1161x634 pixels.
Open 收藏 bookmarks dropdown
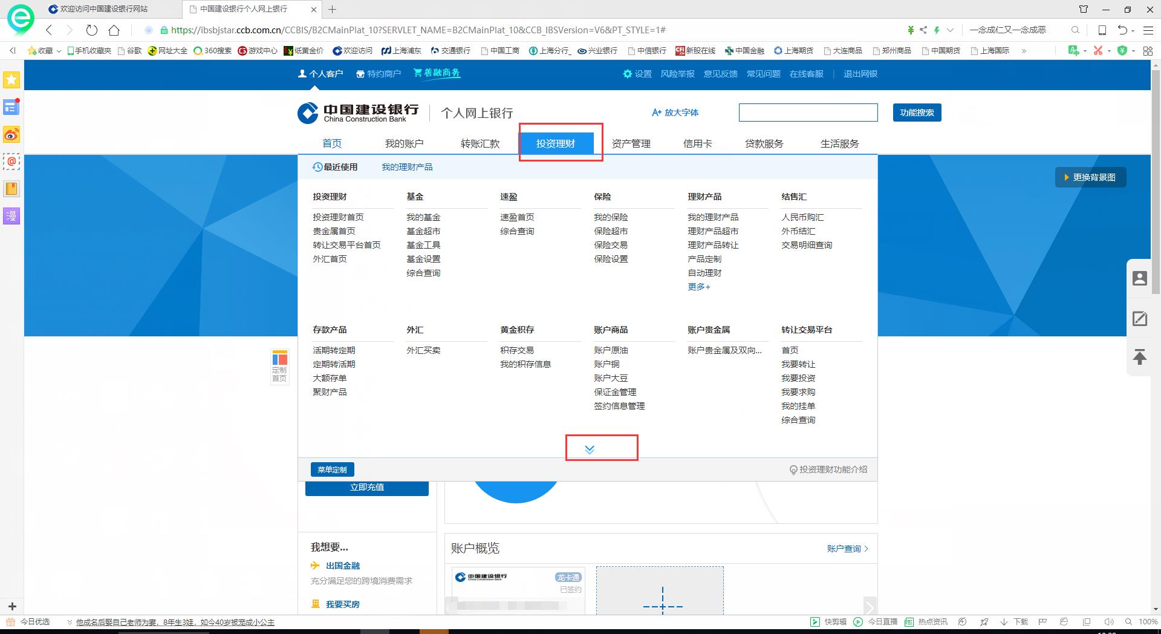click(x=45, y=51)
